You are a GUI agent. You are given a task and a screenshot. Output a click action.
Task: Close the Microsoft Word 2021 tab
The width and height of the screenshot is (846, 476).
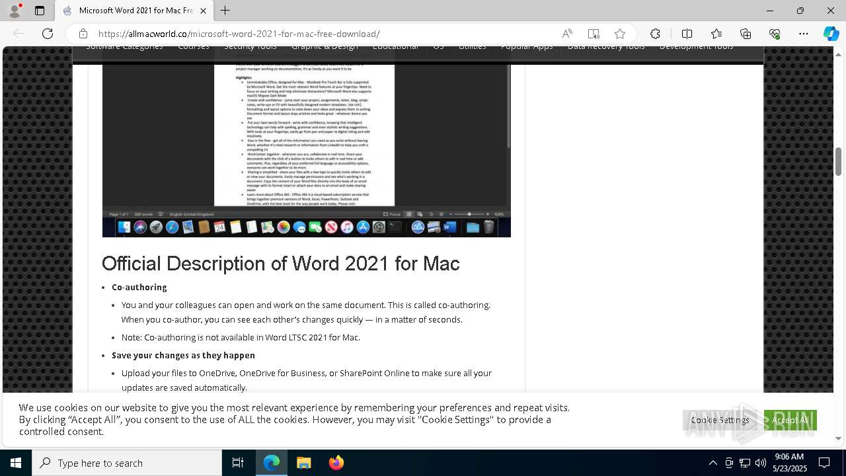pyautogui.click(x=203, y=11)
